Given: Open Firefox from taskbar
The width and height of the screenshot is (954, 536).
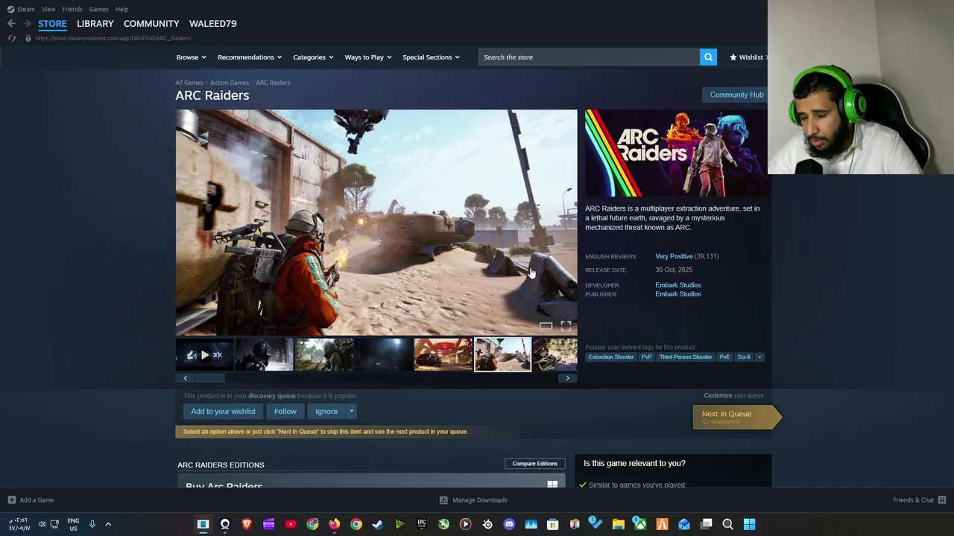Looking at the screenshot, I should [334, 524].
